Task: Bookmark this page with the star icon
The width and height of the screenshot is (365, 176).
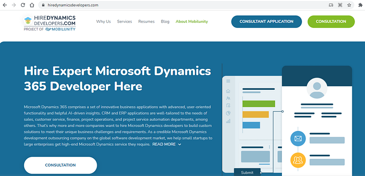Action: (349, 5)
